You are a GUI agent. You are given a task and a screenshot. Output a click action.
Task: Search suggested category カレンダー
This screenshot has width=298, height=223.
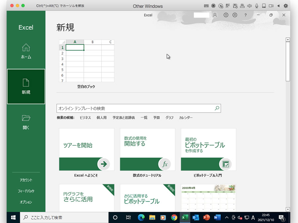[x=186, y=118]
